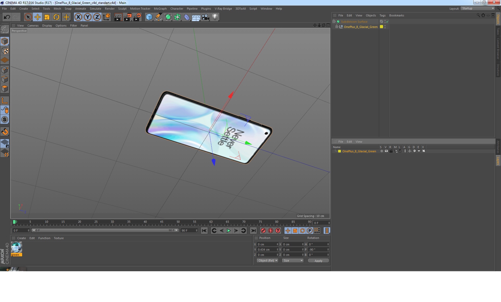Toggle Enable Snap magnet icon
Image resolution: width=501 pixels, height=302 pixels.
tap(5, 132)
